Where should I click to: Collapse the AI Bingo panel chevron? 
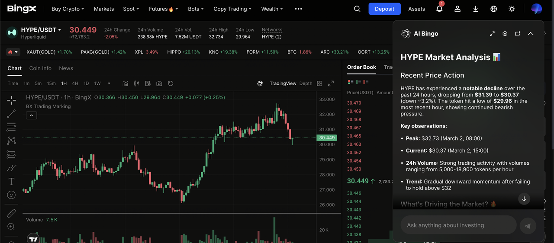pyautogui.click(x=531, y=34)
